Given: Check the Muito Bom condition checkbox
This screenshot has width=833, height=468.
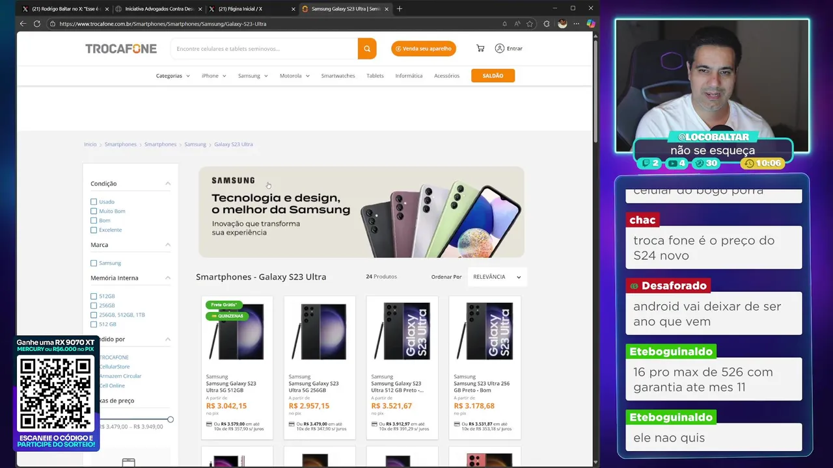Looking at the screenshot, I should (x=94, y=211).
